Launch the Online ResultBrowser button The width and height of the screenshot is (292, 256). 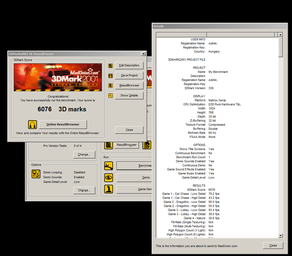click(63, 125)
